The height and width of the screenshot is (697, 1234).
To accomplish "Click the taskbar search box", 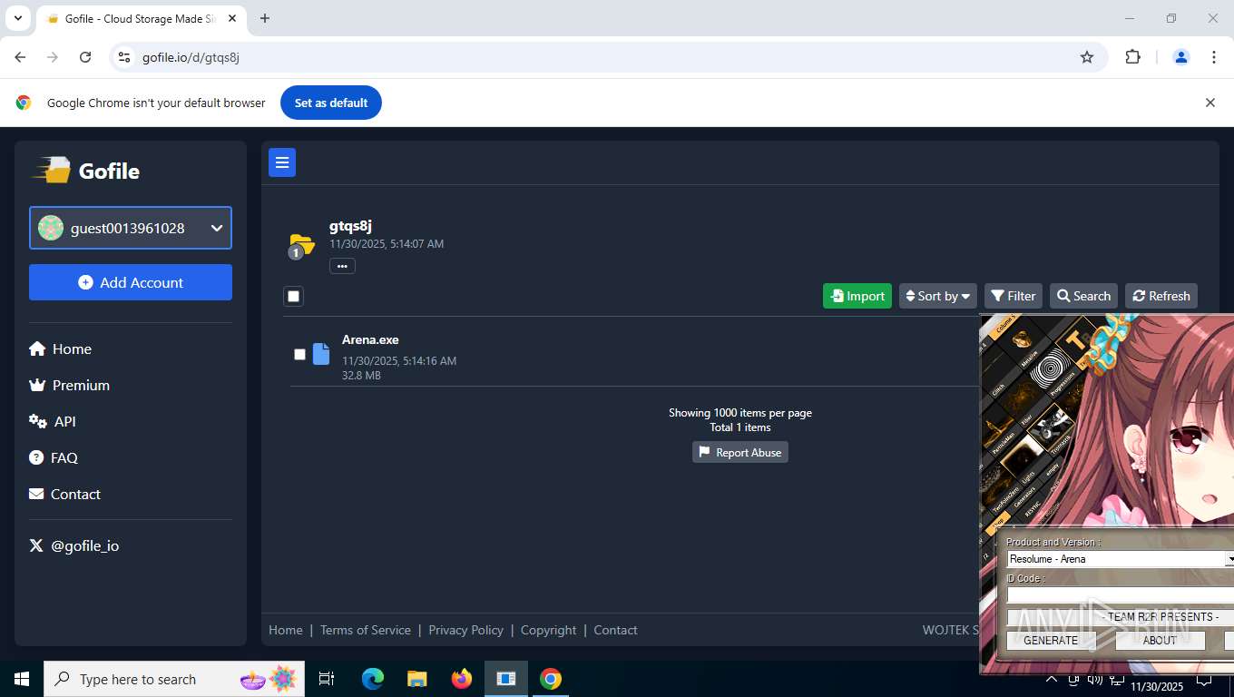I will pyautogui.click(x=174, y=679).
